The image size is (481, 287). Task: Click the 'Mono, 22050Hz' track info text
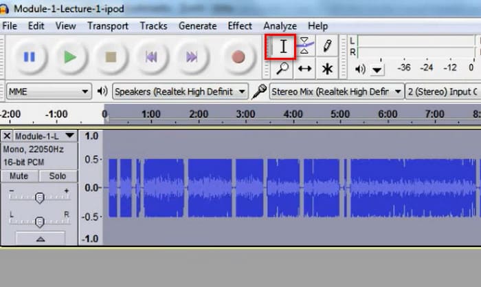[x=34, y=149]
